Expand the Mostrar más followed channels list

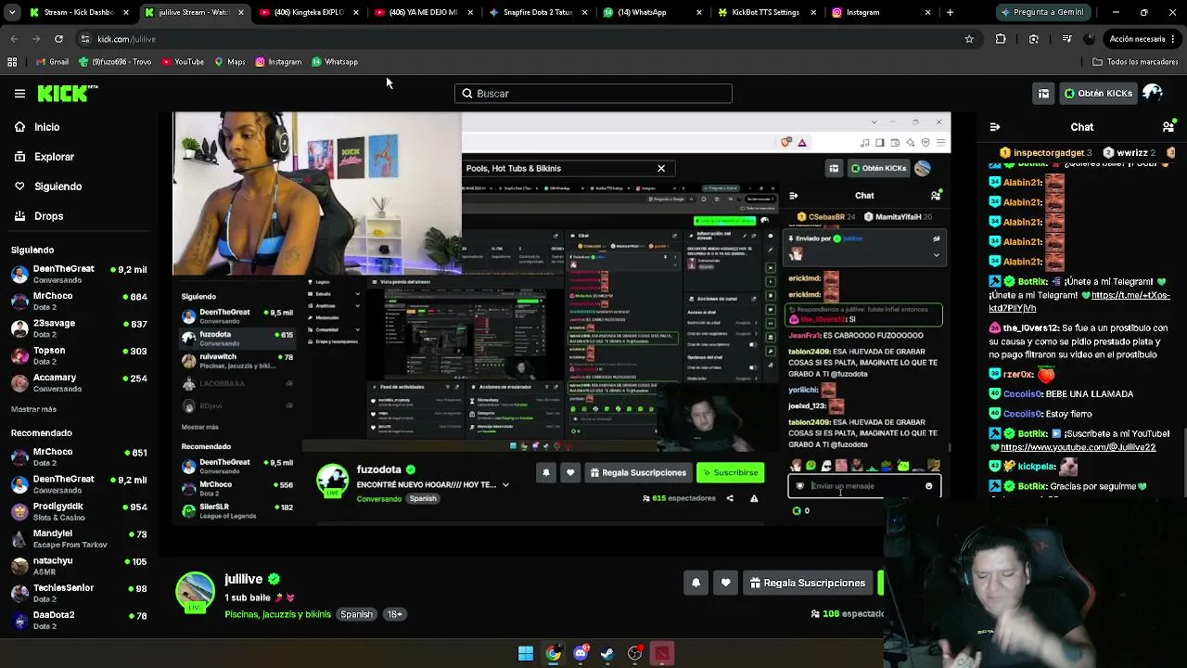click(33, 409)
